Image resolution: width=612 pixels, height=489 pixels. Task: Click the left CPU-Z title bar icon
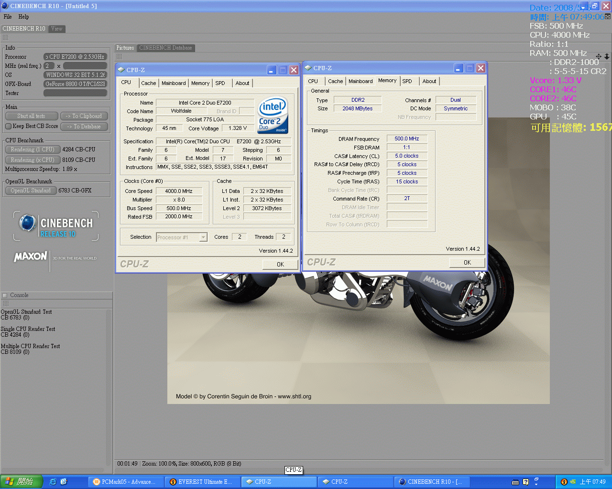pyautogui.click(x=121, y=70)
